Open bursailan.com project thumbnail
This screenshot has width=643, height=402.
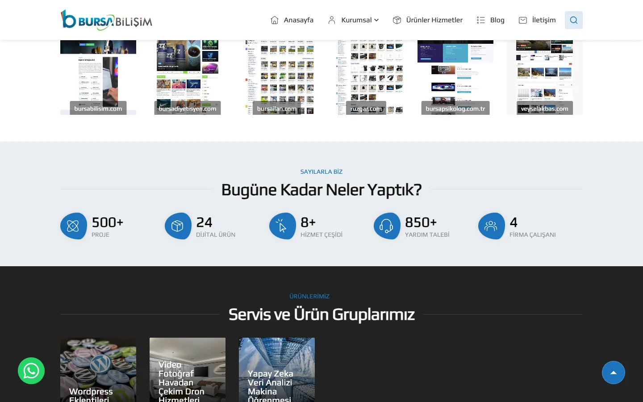coord(277,77)
